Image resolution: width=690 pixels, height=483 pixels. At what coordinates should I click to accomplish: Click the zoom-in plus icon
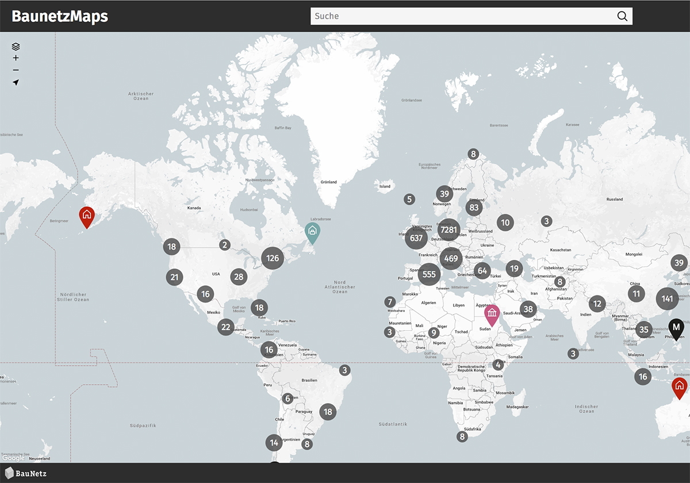click(16, 57)
